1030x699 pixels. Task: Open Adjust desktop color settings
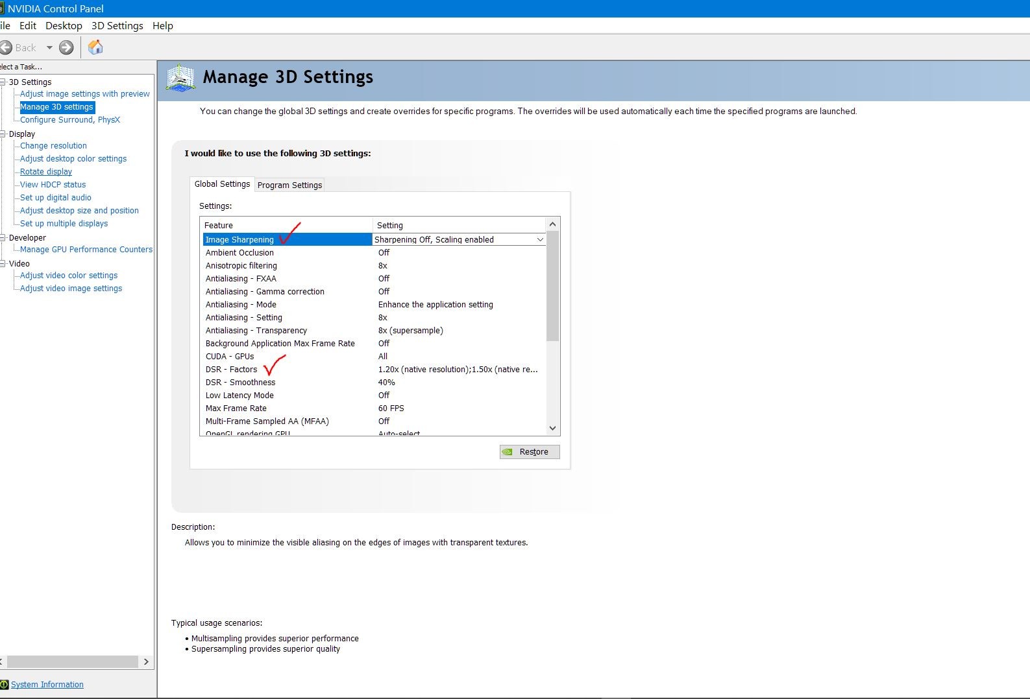pos(73,159)
